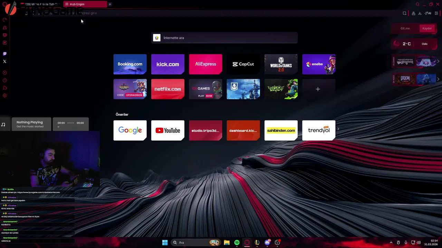442x248 pixels.
Task: Open the striped GX Mods icon in sidebar
Action: click(x=5, y=35)
